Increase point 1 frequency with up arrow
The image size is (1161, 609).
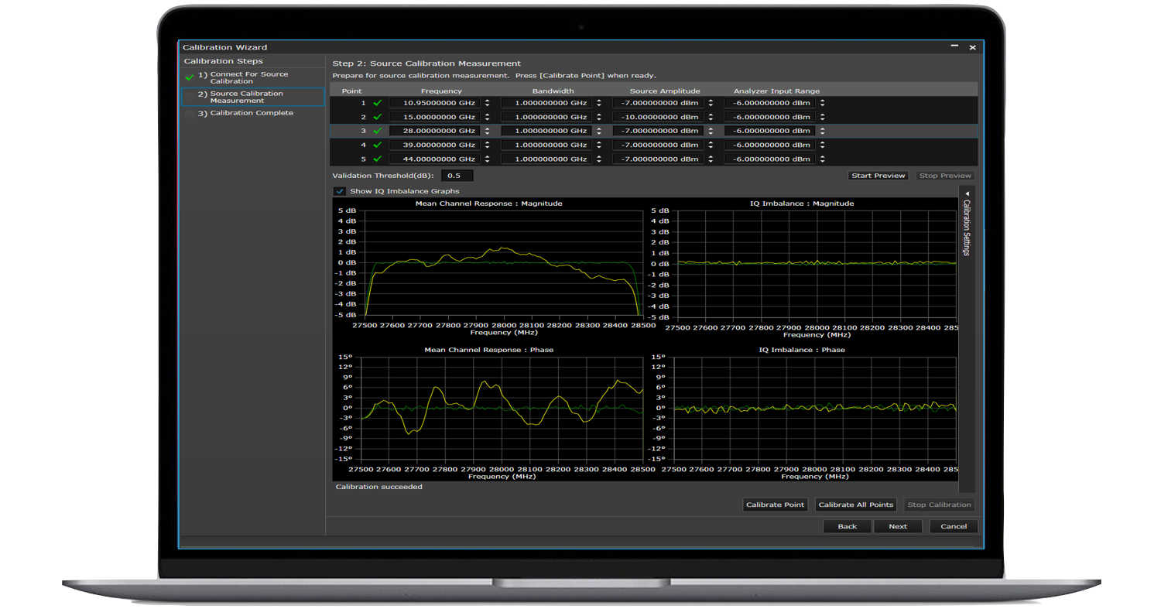point(487,101)
